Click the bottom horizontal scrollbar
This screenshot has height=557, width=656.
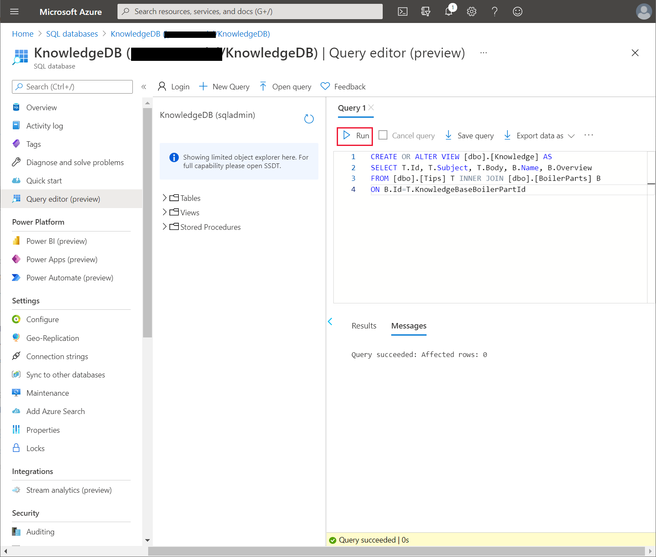pyautogui.click(x=397, y=551)
